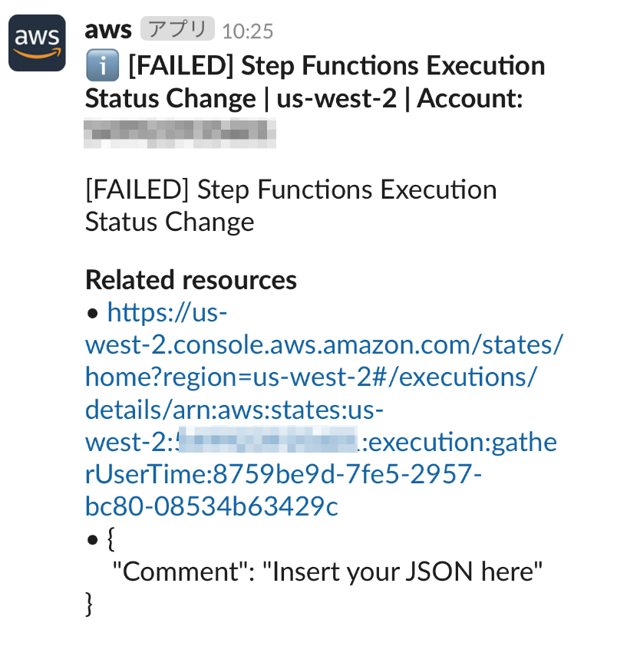Click the AWS app avatar icon
Screen dimensions: 617x649
pos(37,43)
